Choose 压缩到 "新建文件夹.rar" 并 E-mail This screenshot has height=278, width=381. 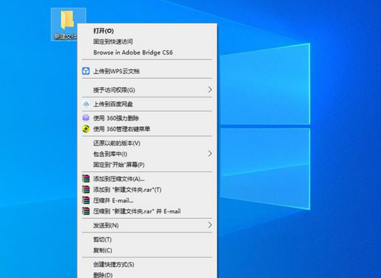(137, 211)
